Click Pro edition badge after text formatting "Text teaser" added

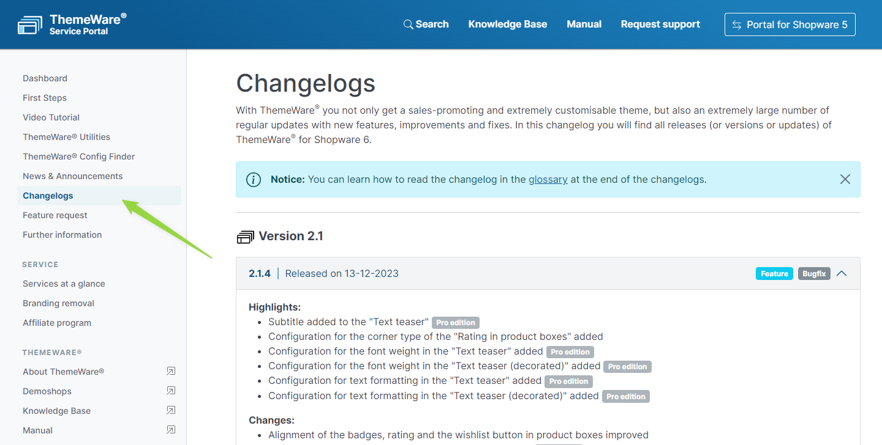click(x=568, y=381)
